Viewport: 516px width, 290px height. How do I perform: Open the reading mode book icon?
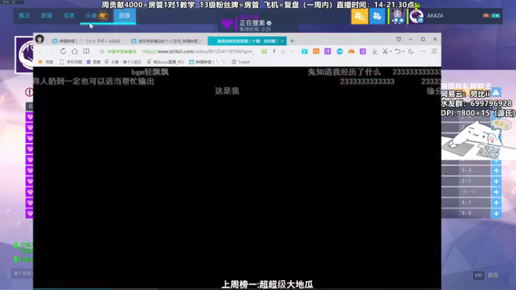pyautogui.click(x=86, y=52)
